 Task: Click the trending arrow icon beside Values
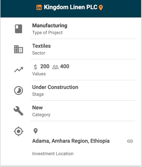click(x=19, y=70)
